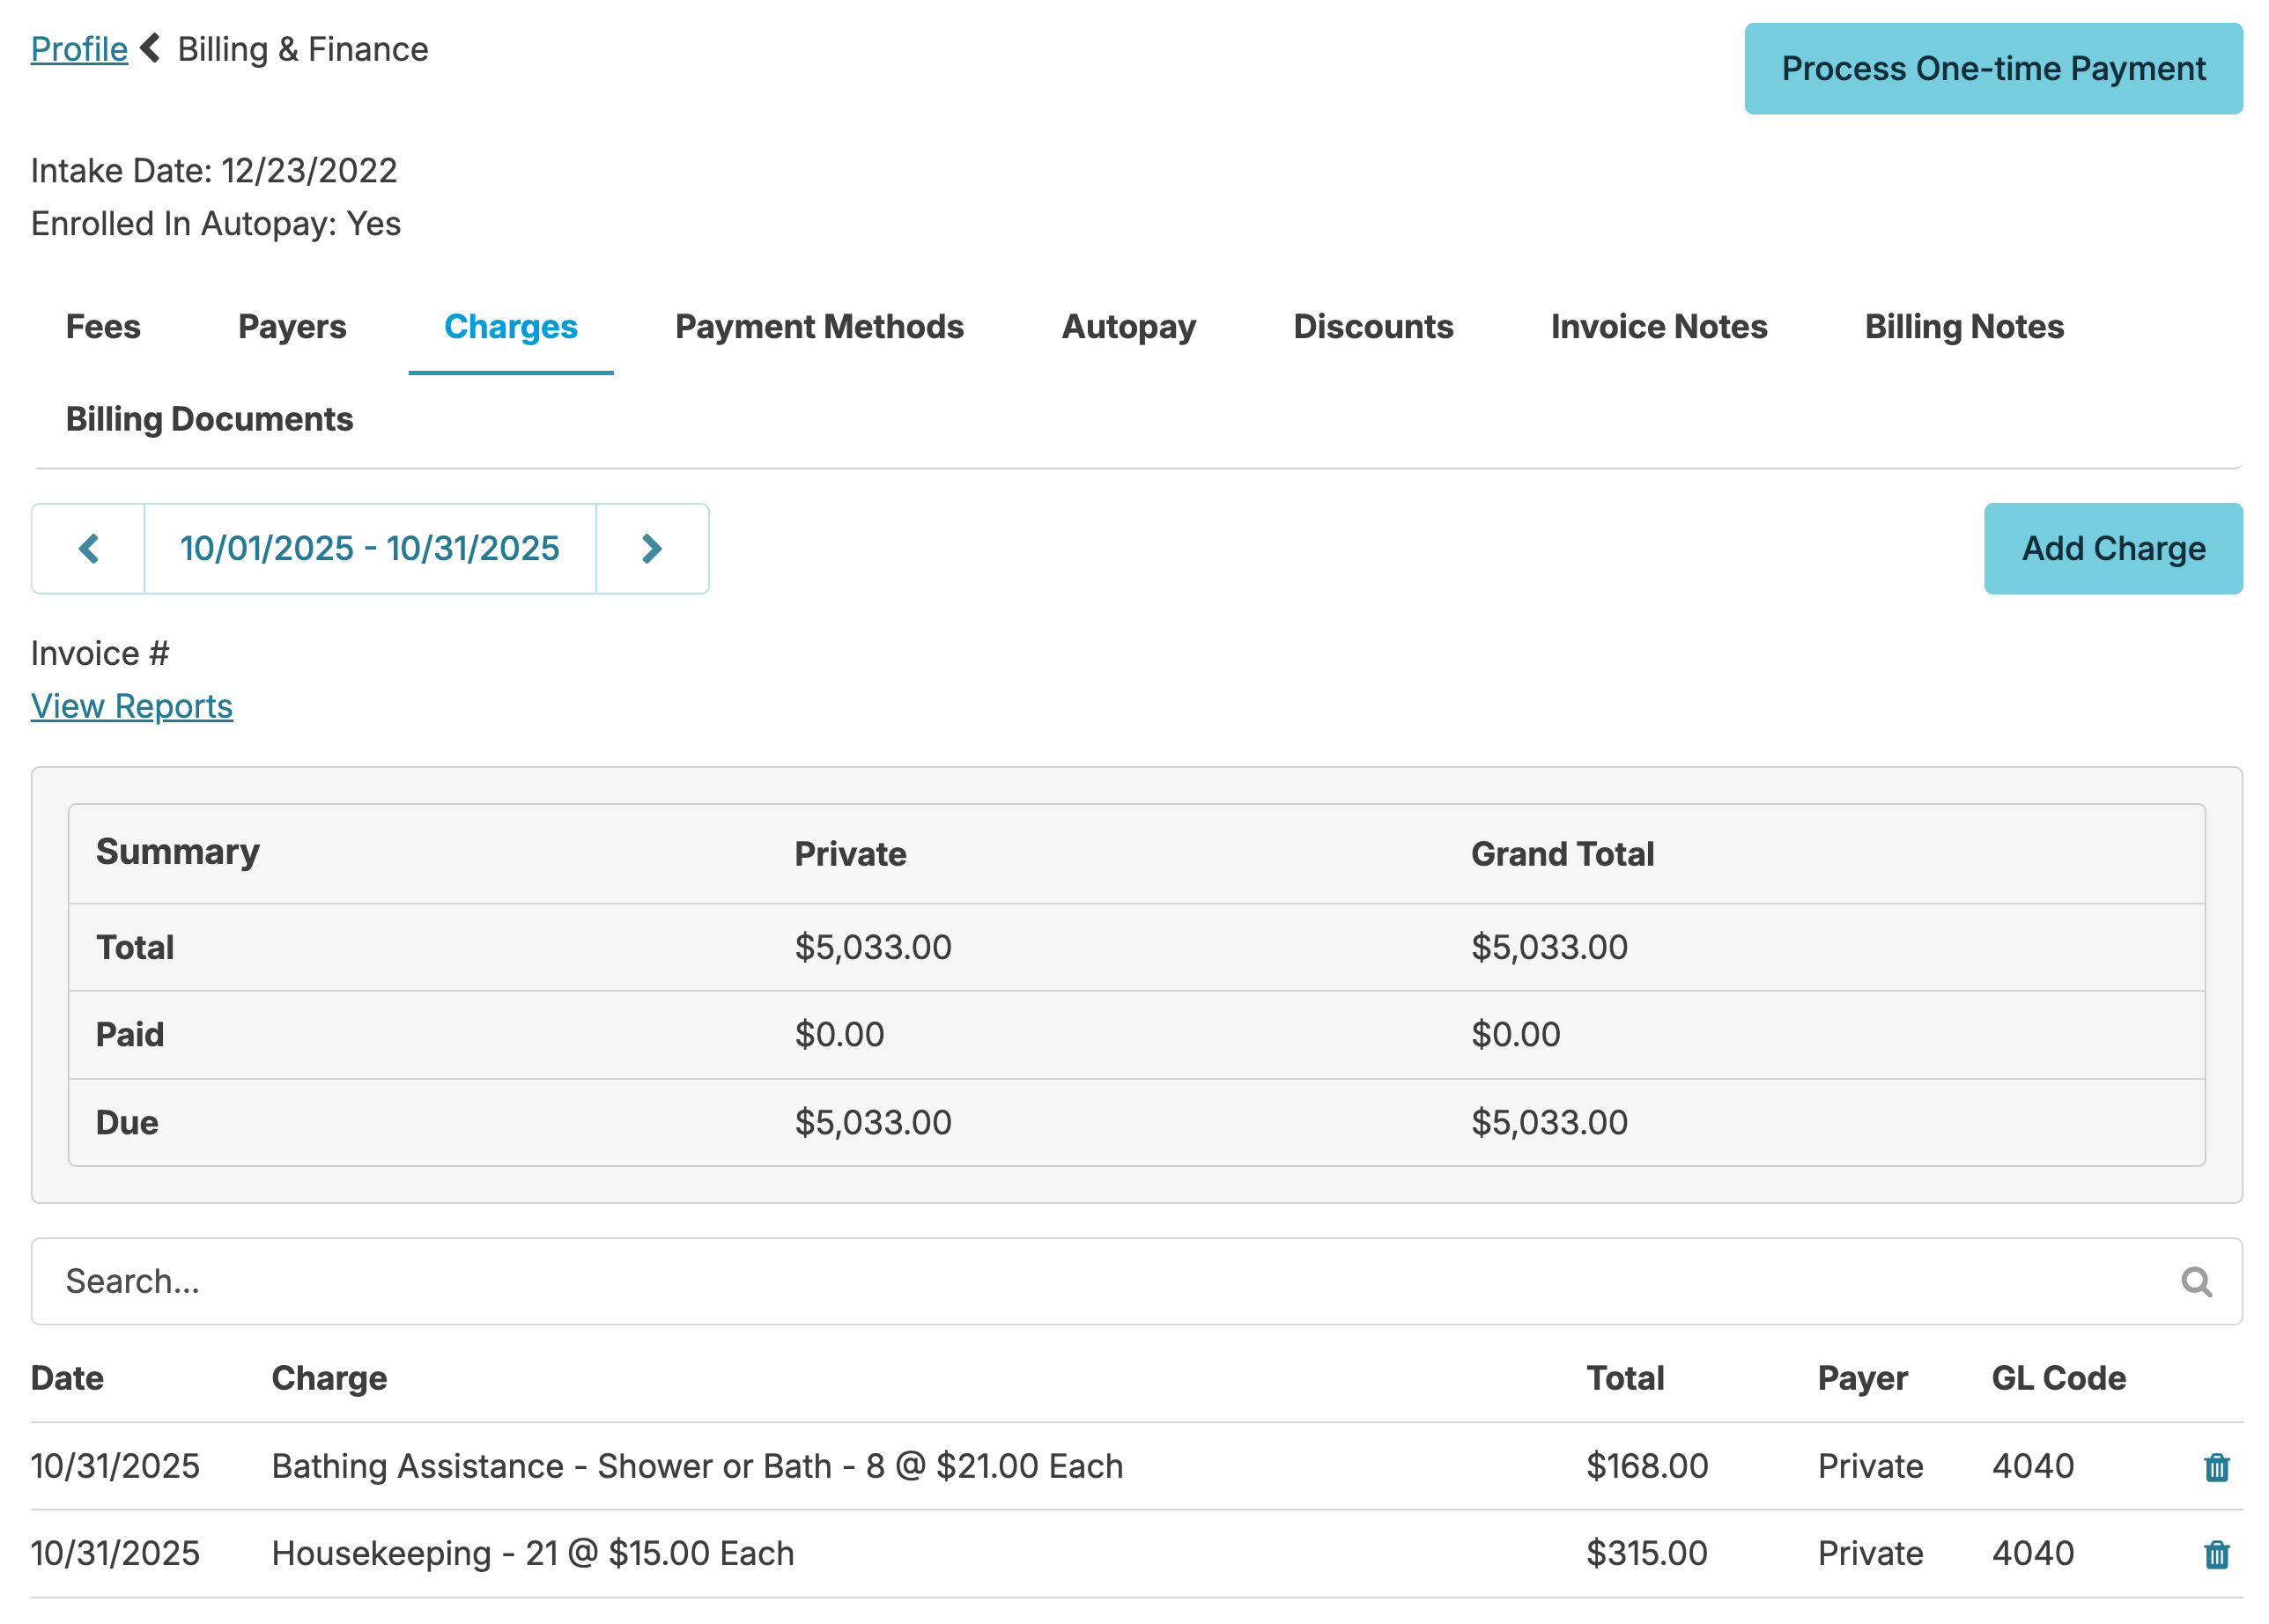Follow the Profile breadcrumb link
The height and width of the screenshot is (1624, 2269).
pos(79,49)
